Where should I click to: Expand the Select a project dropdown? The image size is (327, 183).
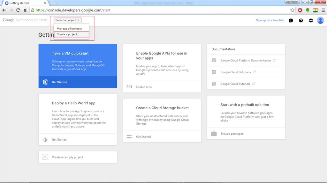tap(68, 20)
